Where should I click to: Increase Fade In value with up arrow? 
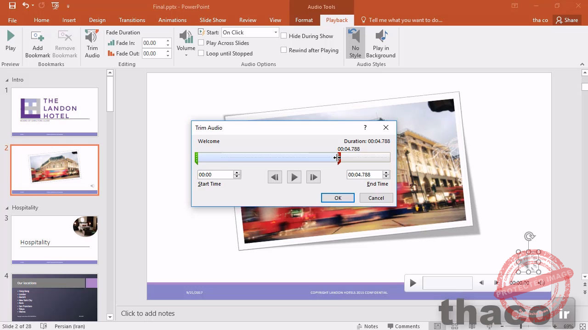(168, 41)
